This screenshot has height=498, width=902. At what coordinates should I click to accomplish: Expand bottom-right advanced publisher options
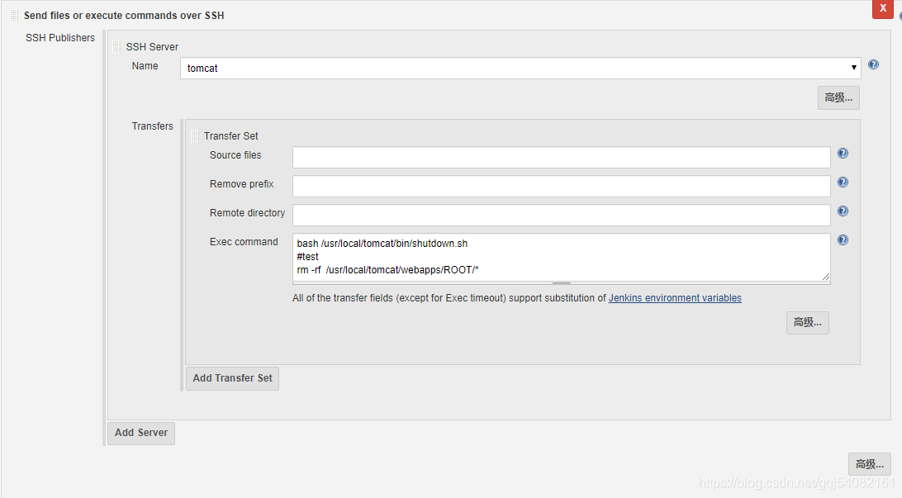(869, 464)
